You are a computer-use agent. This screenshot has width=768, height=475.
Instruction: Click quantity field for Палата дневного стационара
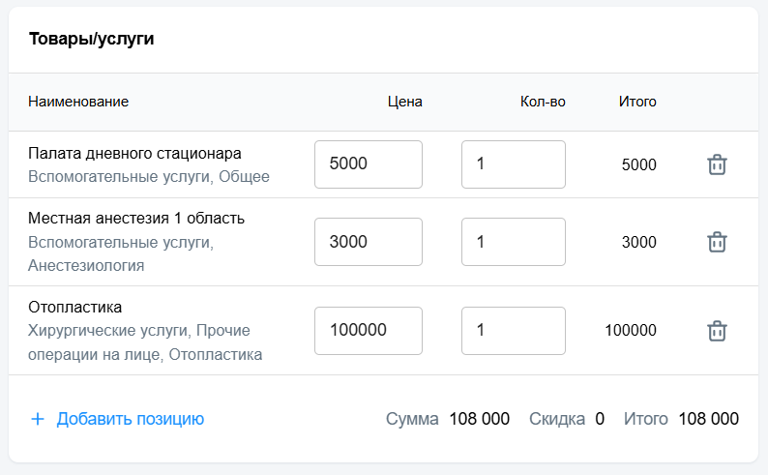pos(514,164)
